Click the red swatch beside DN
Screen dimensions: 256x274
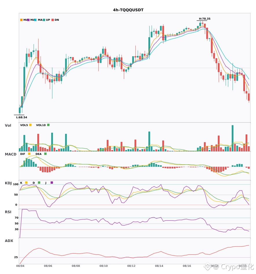53,20
